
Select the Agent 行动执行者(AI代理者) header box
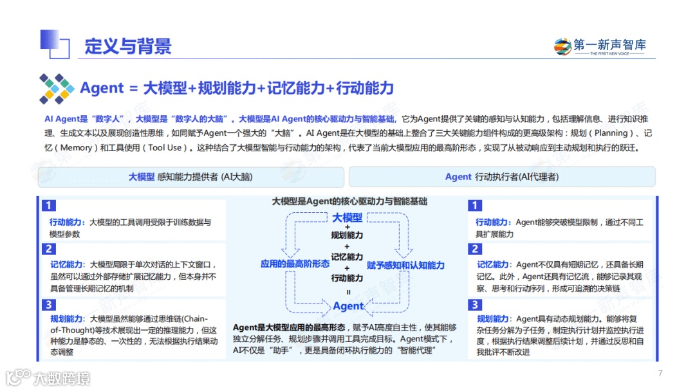click(502, 177)
